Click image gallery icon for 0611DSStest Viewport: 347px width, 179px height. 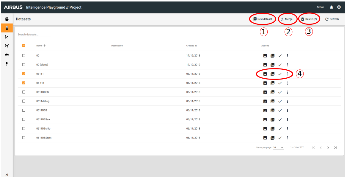[x=272, y=138]
